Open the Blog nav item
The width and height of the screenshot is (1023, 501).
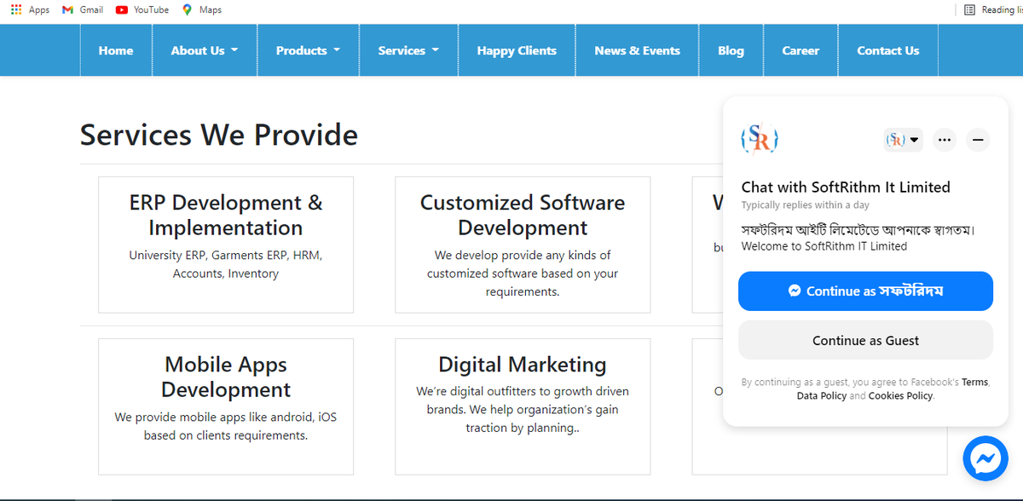tap(731, 50)
